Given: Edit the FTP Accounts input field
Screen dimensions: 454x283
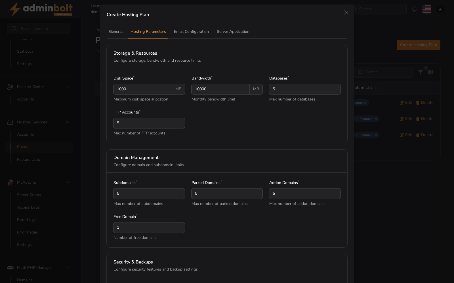Looking at the screenshot, I should [149, 123].
